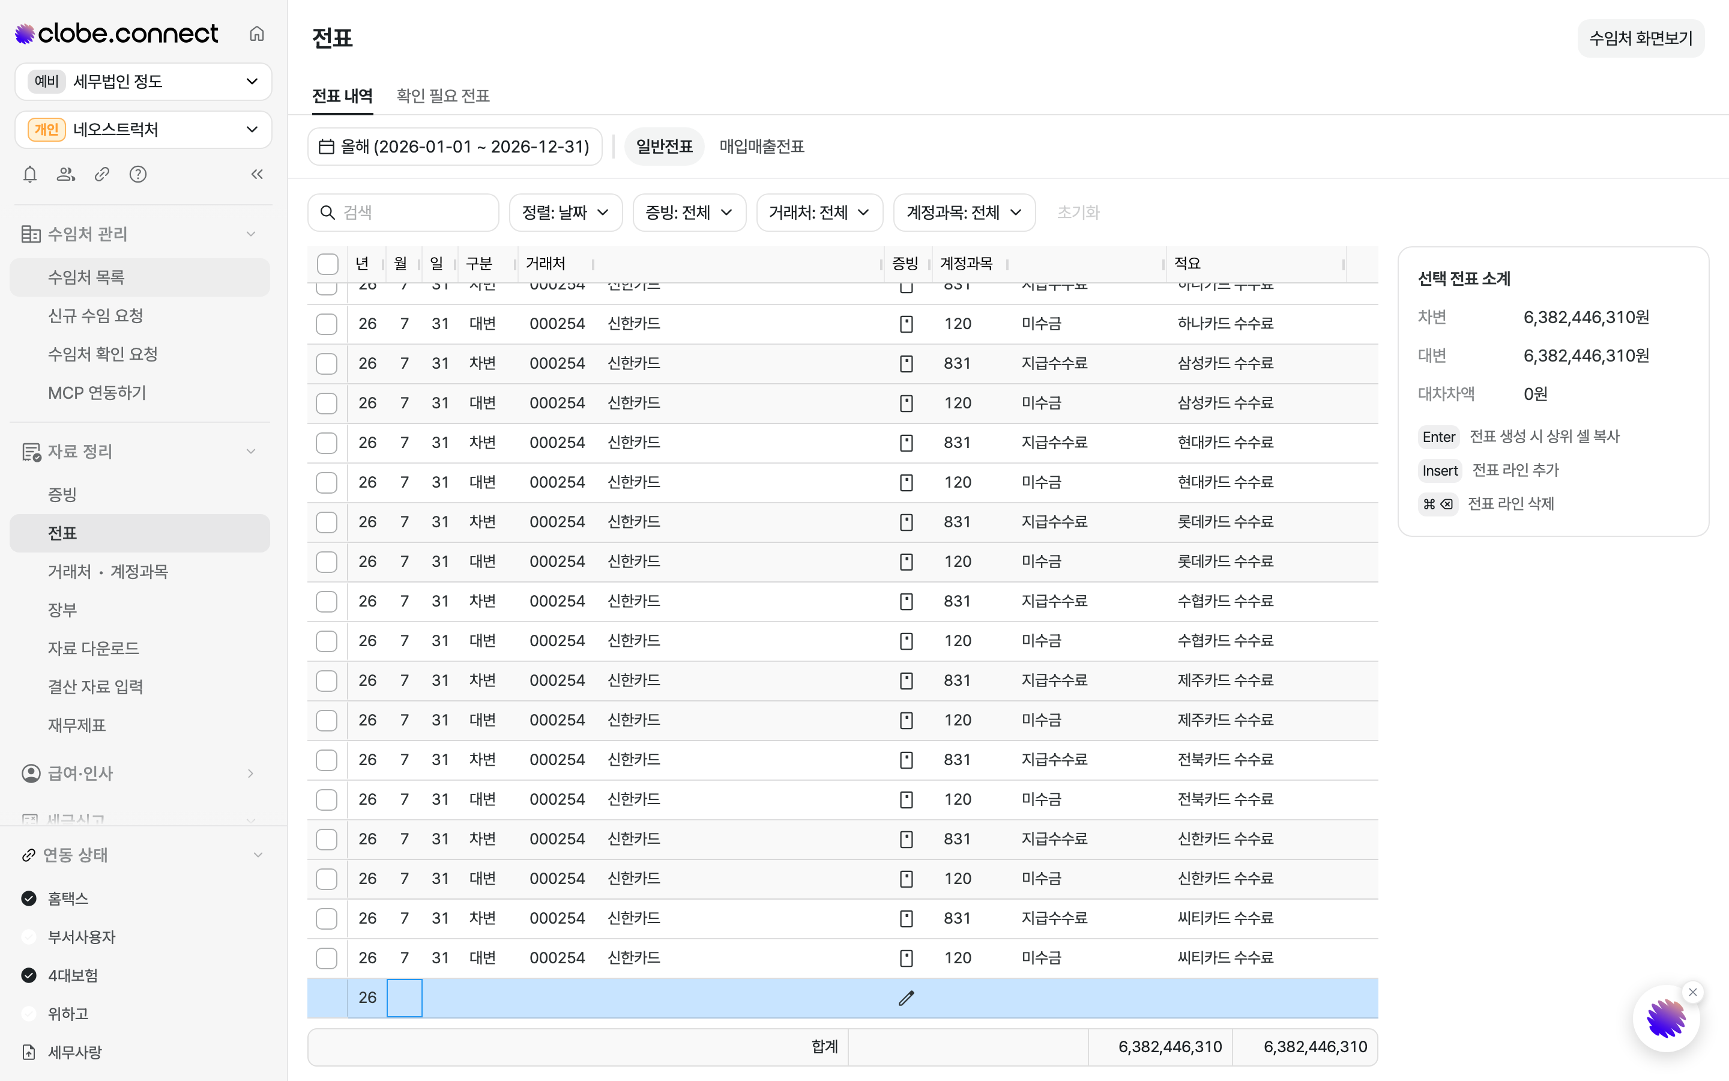Collapse the 자료 정리 section chevron
Screen dimensions: 1729x1081
[251, 452]
